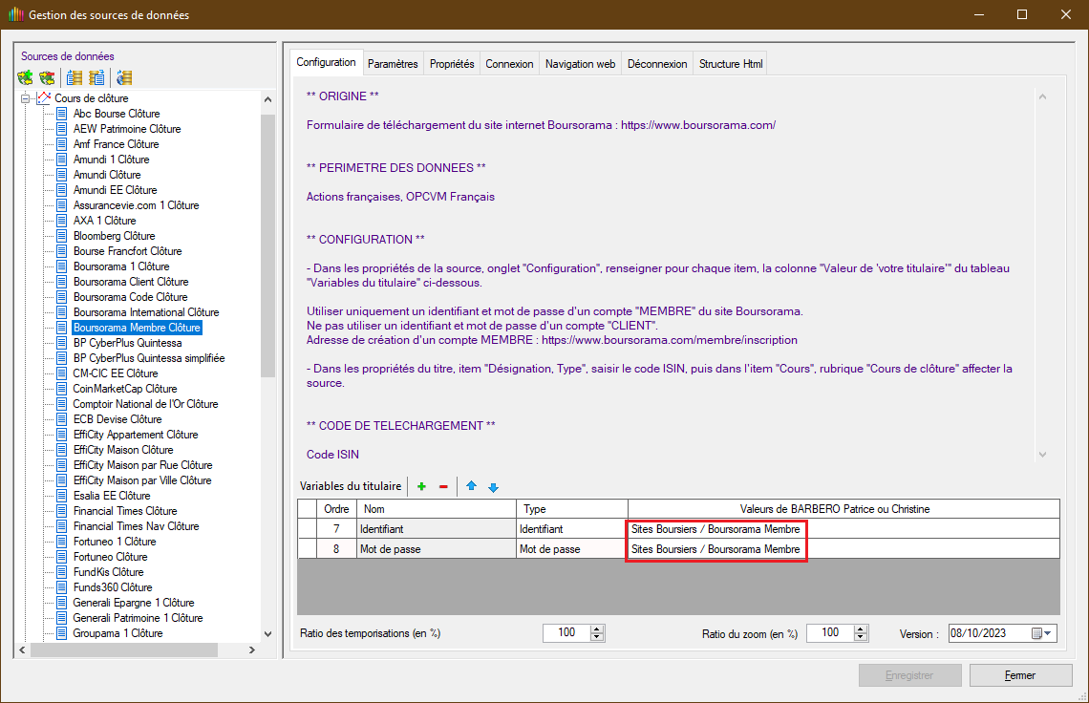
Task: Add a variable with the green plus icon
Action: [x=421, y=487]
